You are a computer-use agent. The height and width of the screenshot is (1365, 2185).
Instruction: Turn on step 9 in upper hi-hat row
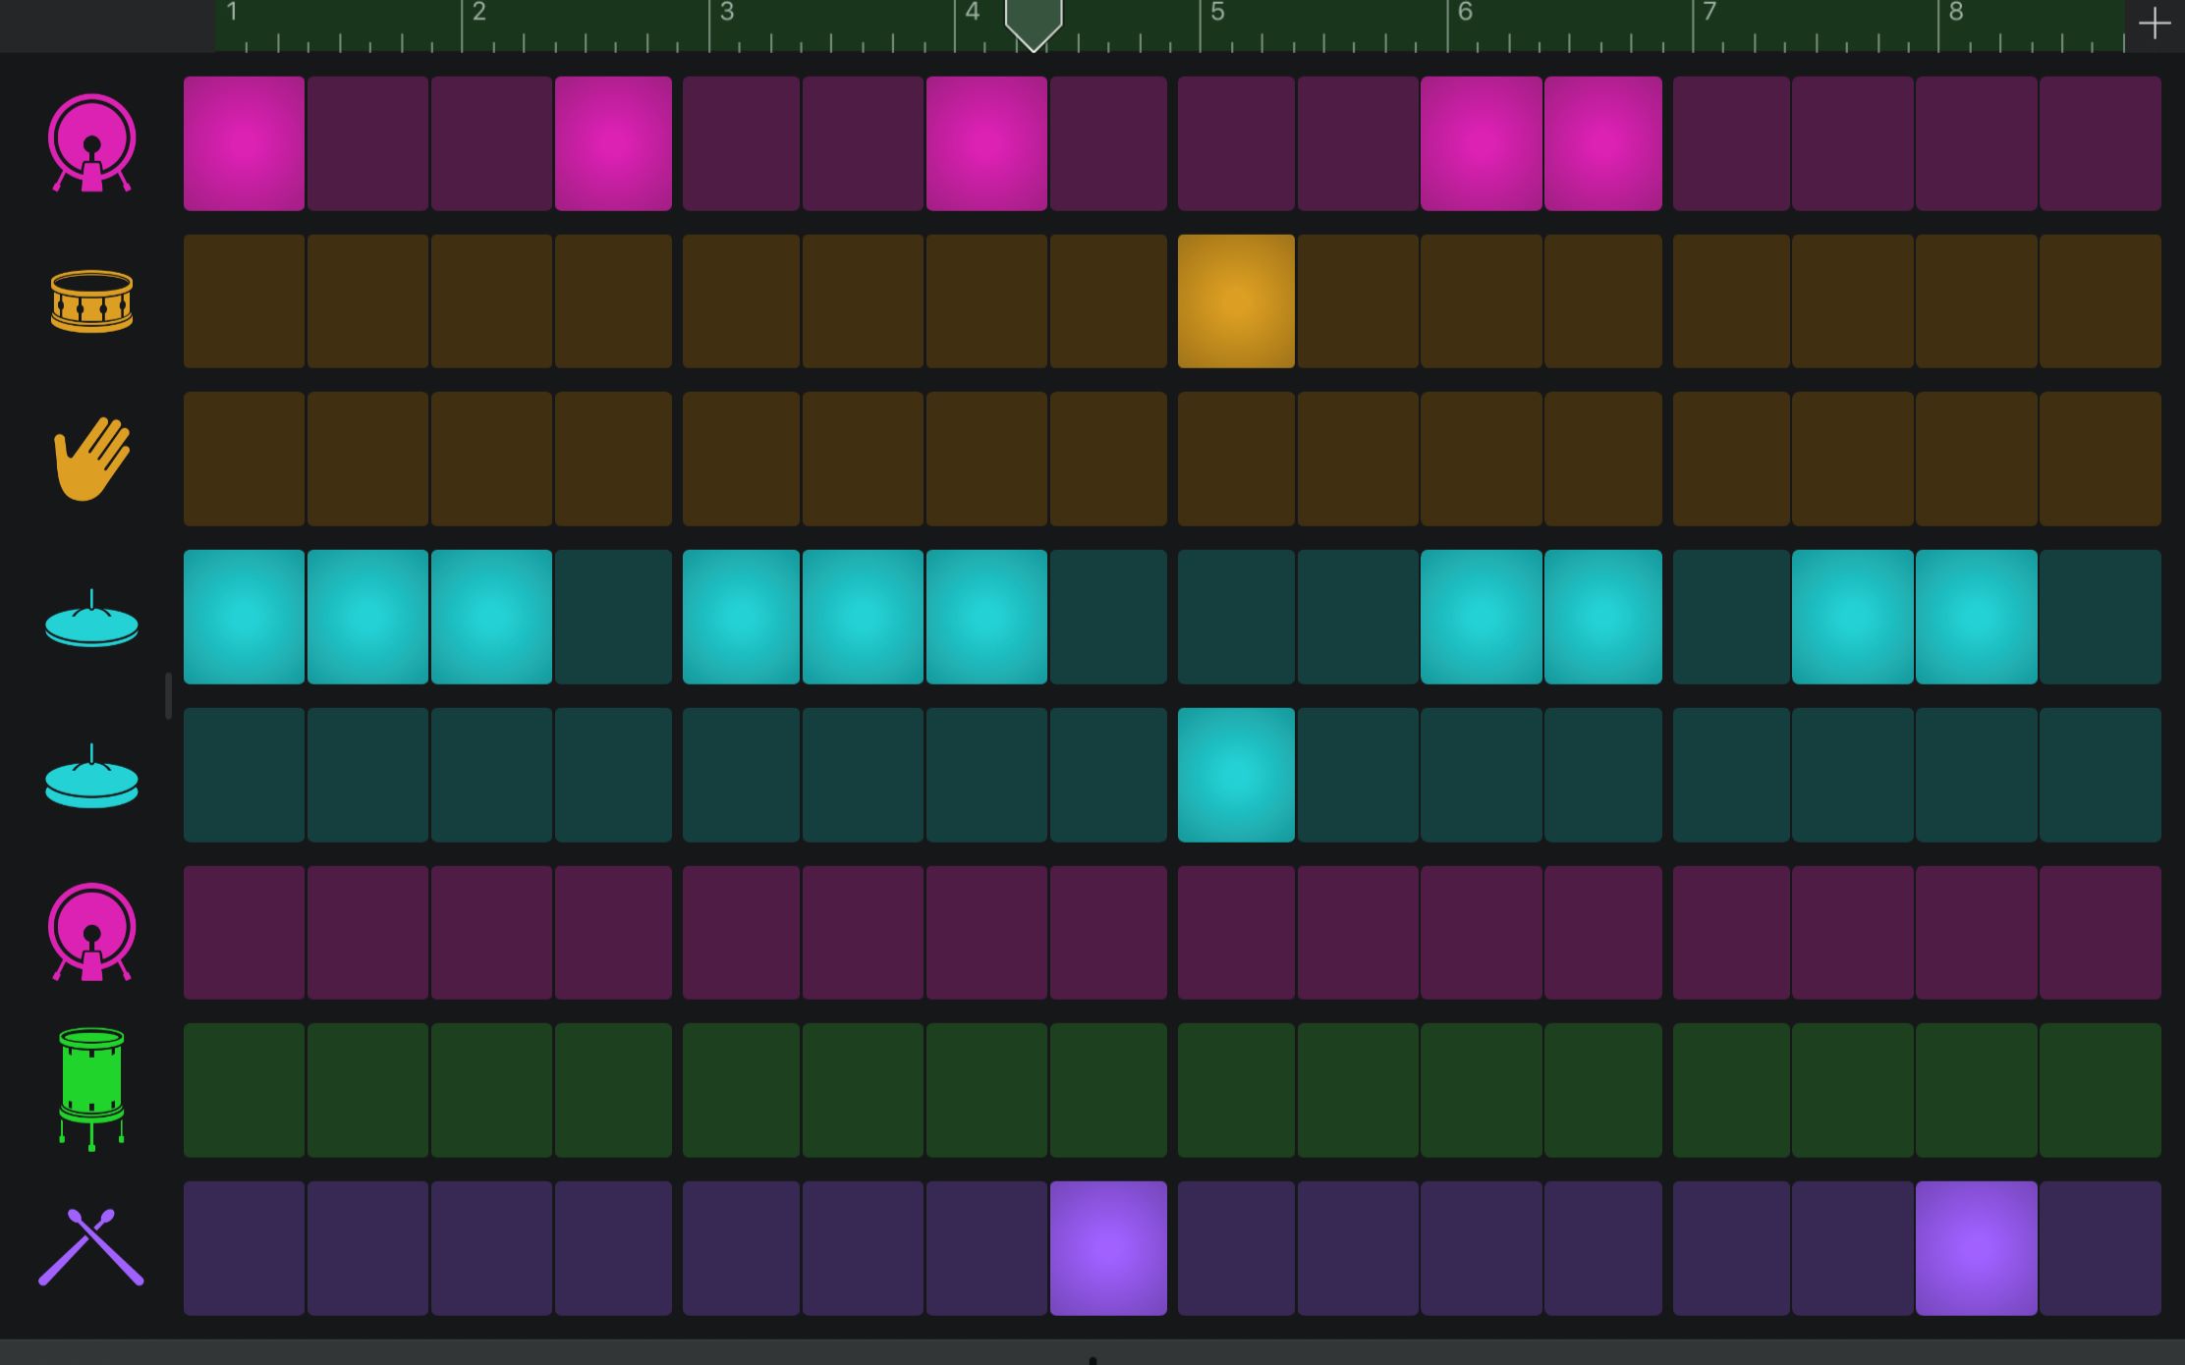click(x=1236, y=617)
